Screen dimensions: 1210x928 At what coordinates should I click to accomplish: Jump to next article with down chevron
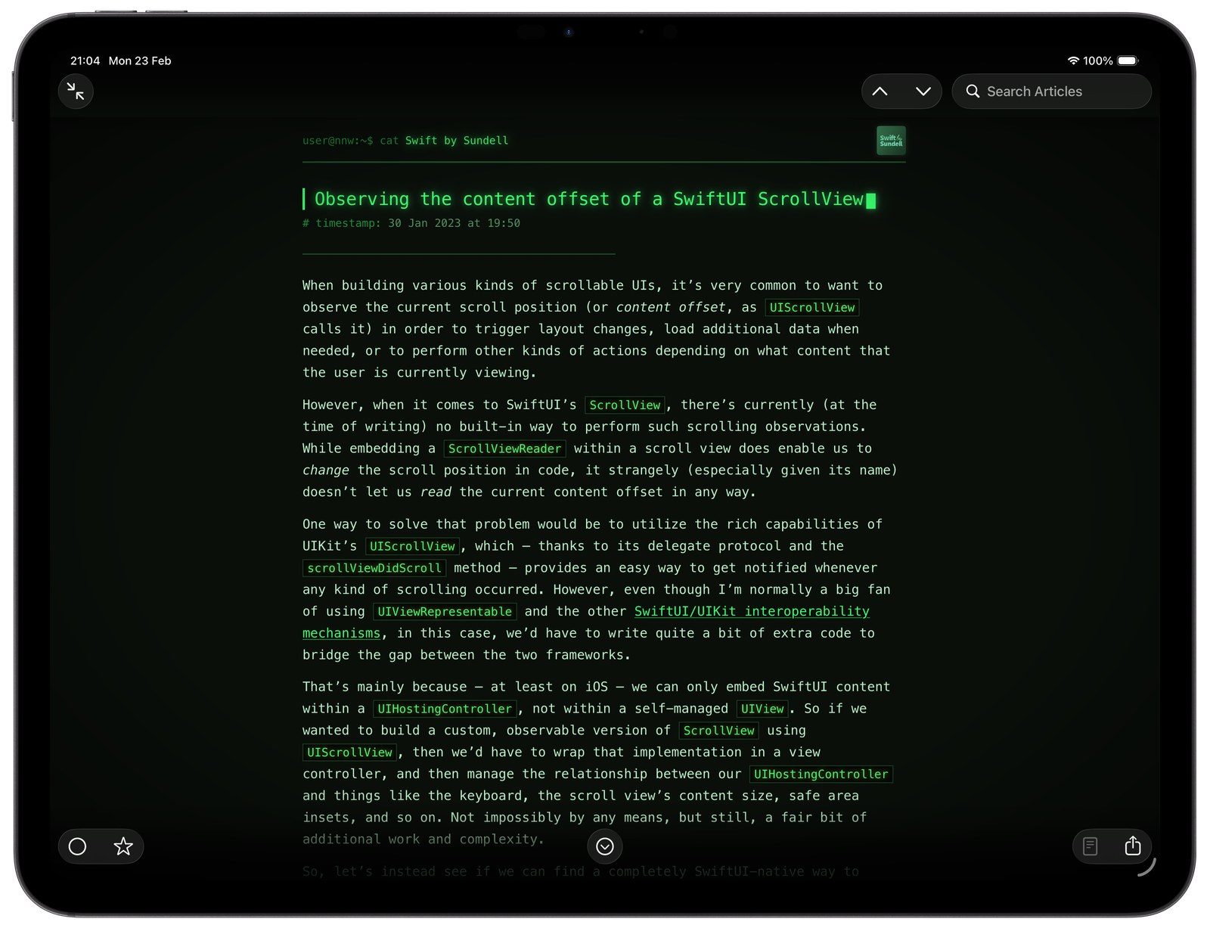click(x=923, y=92)
